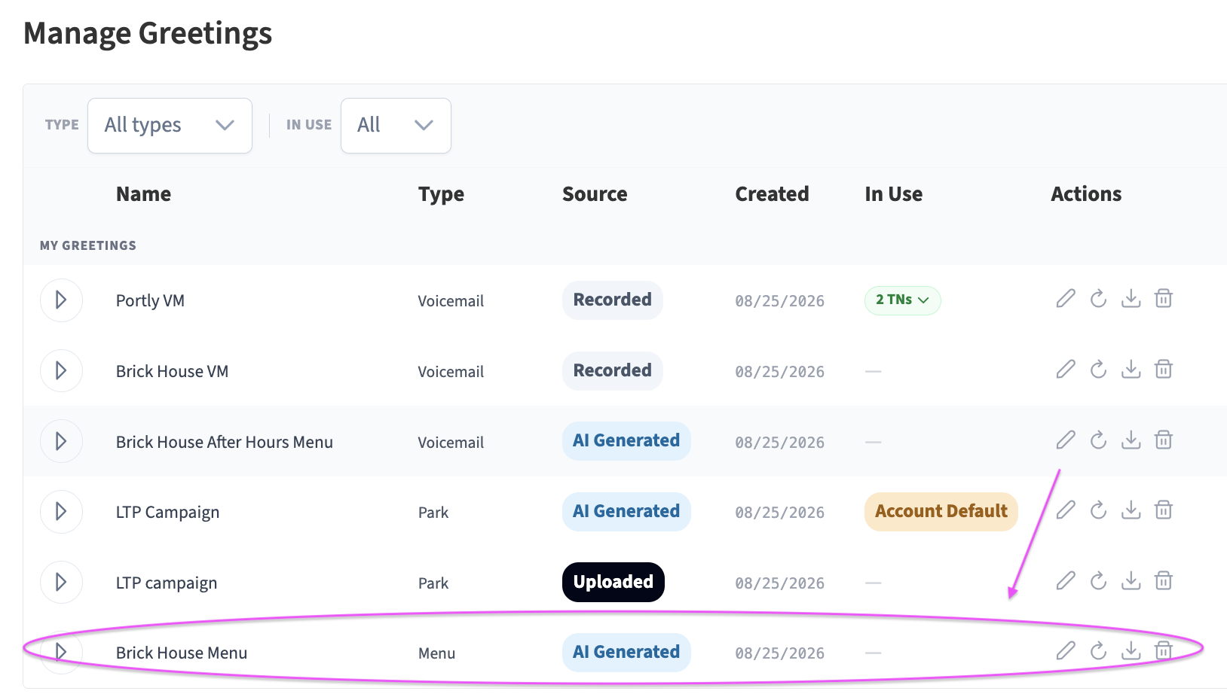Click the Recorded badge for Portly VM
This screenshot has width=1227, height=694.
click(x=613, y=300)
